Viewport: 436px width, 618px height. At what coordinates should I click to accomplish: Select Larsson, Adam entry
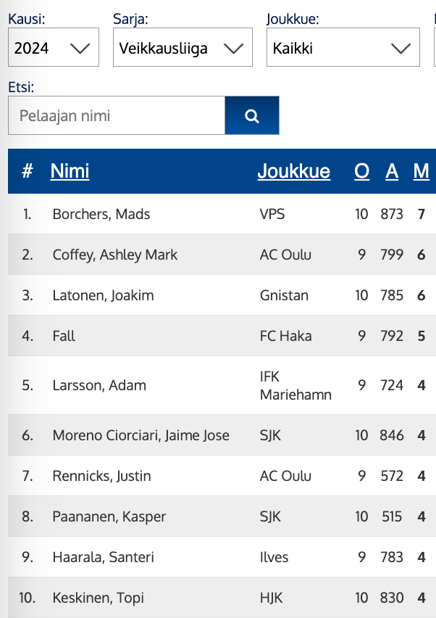99,385
